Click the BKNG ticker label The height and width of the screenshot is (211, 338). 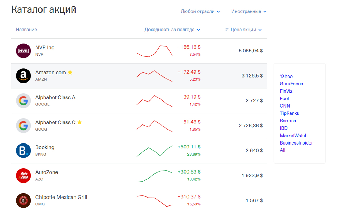click(x=41, y=154)
